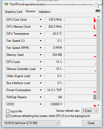Click the PerfCap Reason graph bar
104x129 pixels.
pos(95,97)
